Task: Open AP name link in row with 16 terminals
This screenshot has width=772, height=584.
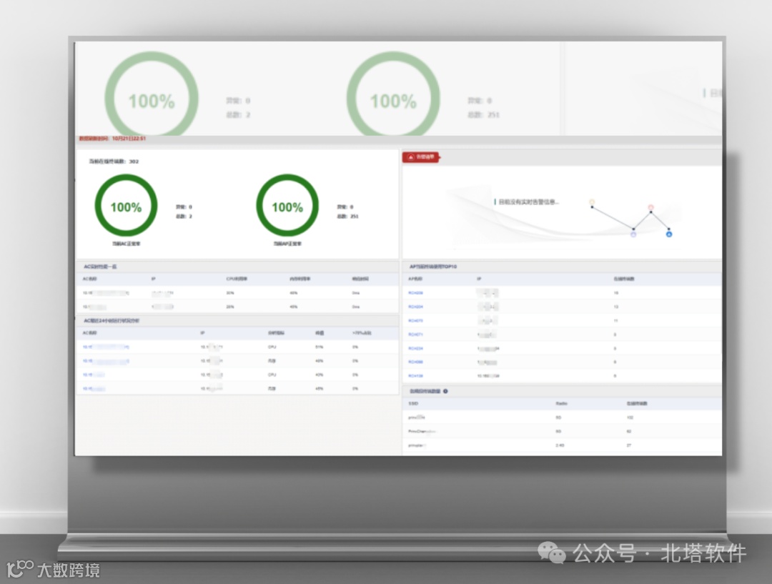Action: (x=415, y=293)
